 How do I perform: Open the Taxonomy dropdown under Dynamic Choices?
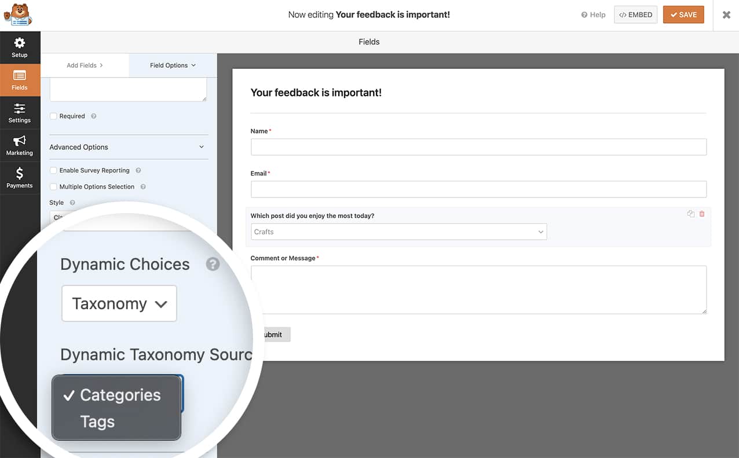[119, 303]
